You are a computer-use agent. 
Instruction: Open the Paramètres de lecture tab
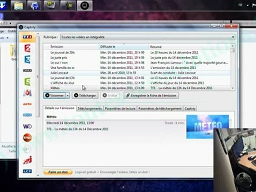(120, 109)
